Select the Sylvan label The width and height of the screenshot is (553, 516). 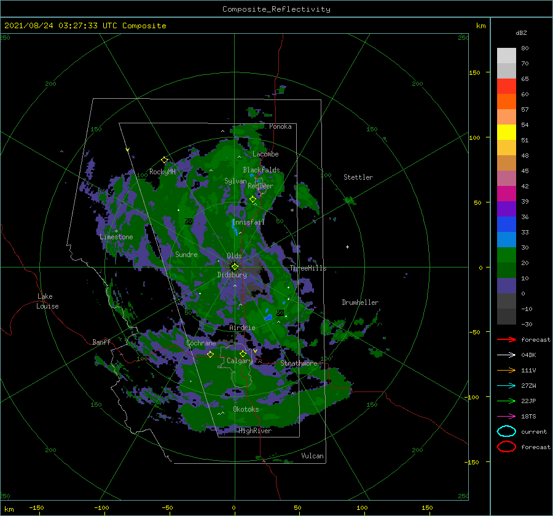tap(235, 181)
